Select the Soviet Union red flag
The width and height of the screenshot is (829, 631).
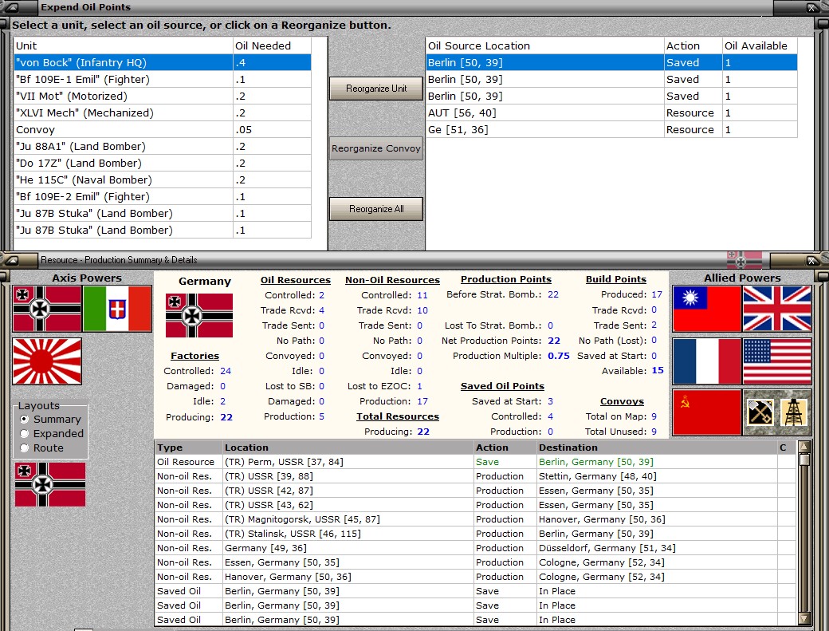tap(707, 412)
